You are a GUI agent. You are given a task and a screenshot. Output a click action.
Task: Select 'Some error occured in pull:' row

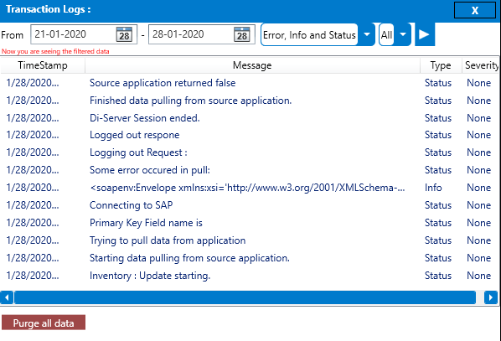pyautogui.click(x=250, y=170)
